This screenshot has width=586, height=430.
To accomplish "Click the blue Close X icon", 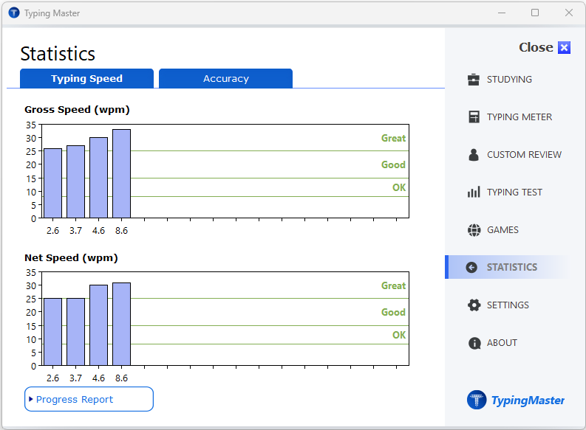I will pos(564,48).
